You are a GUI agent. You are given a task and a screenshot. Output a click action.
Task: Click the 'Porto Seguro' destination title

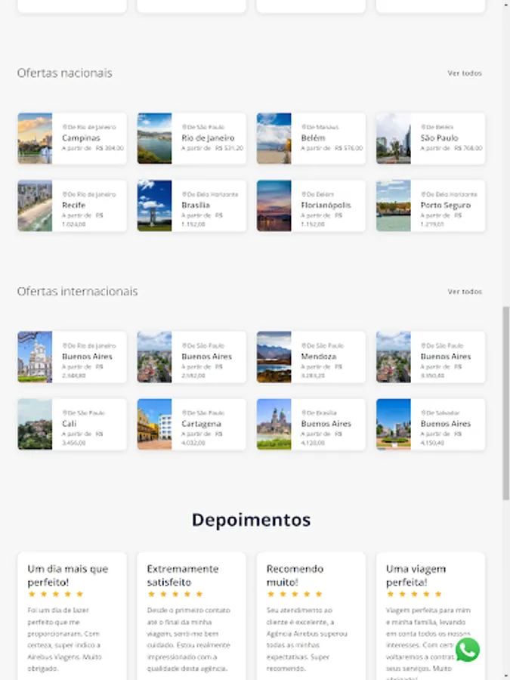(x=446, y=205)
